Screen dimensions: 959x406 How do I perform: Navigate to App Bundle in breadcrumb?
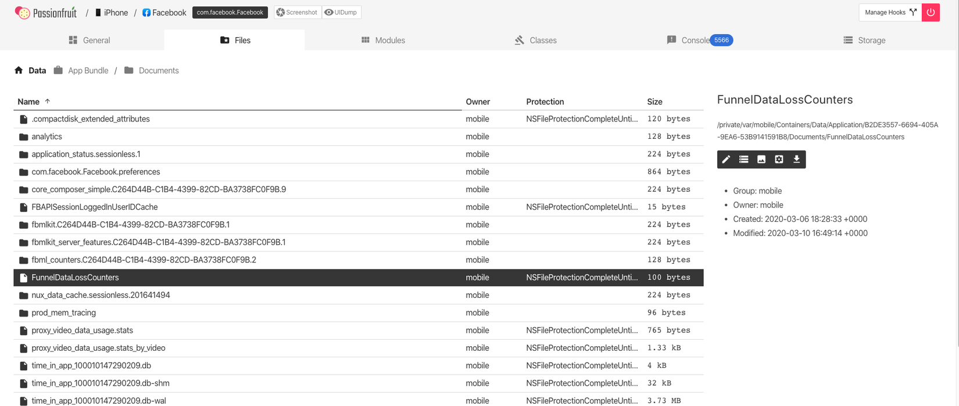[88, 70]
